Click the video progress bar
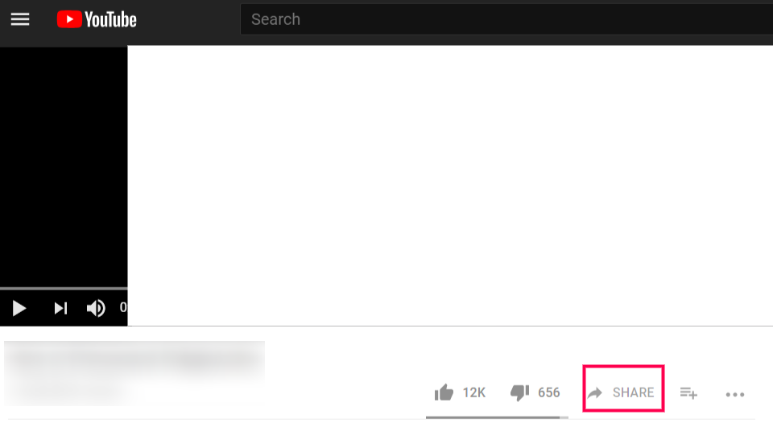773x427 pixels. [x=64, y=289]
